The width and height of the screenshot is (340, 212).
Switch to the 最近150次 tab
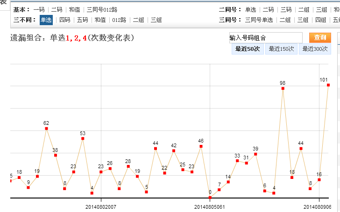(x=281, y=49)
